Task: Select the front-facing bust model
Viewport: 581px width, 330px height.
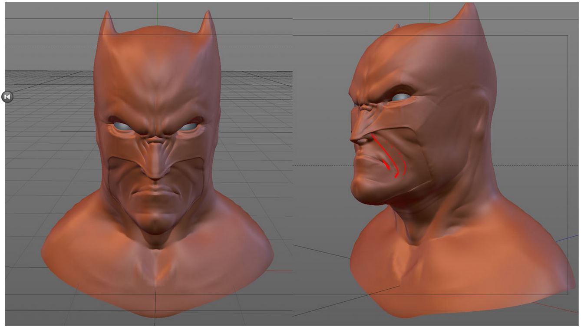Action: [x=157, y=164]
